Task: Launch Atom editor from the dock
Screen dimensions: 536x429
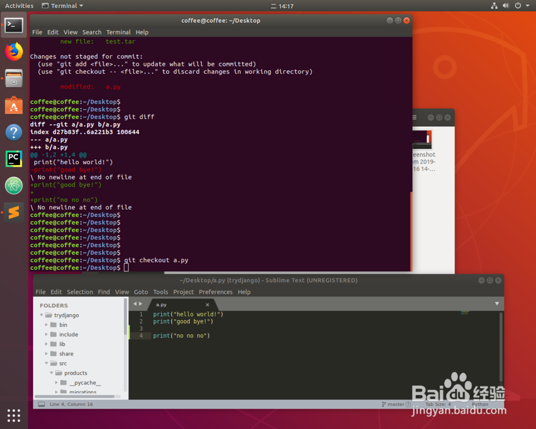Action: 14,186
